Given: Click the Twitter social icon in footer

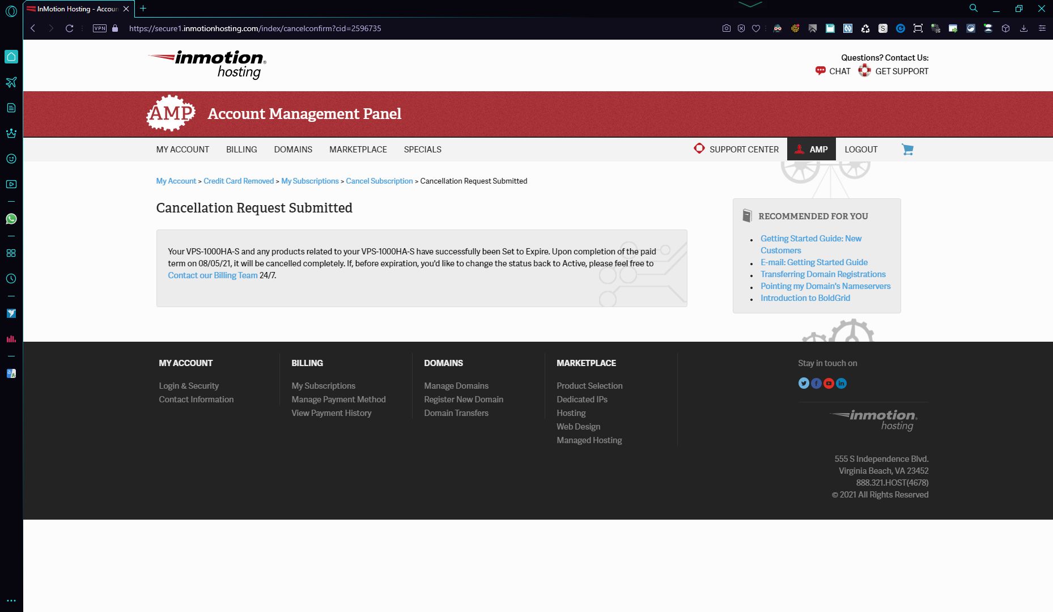Looking at the screenshot, I should click(x=804, y=384).
